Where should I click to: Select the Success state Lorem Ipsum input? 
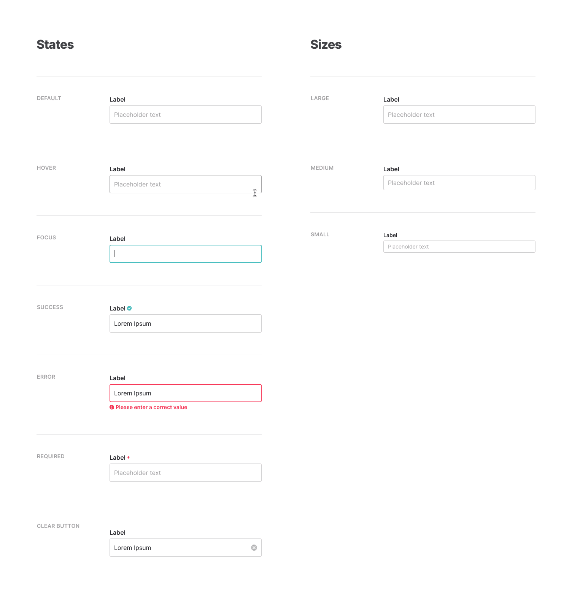point(185,323)
